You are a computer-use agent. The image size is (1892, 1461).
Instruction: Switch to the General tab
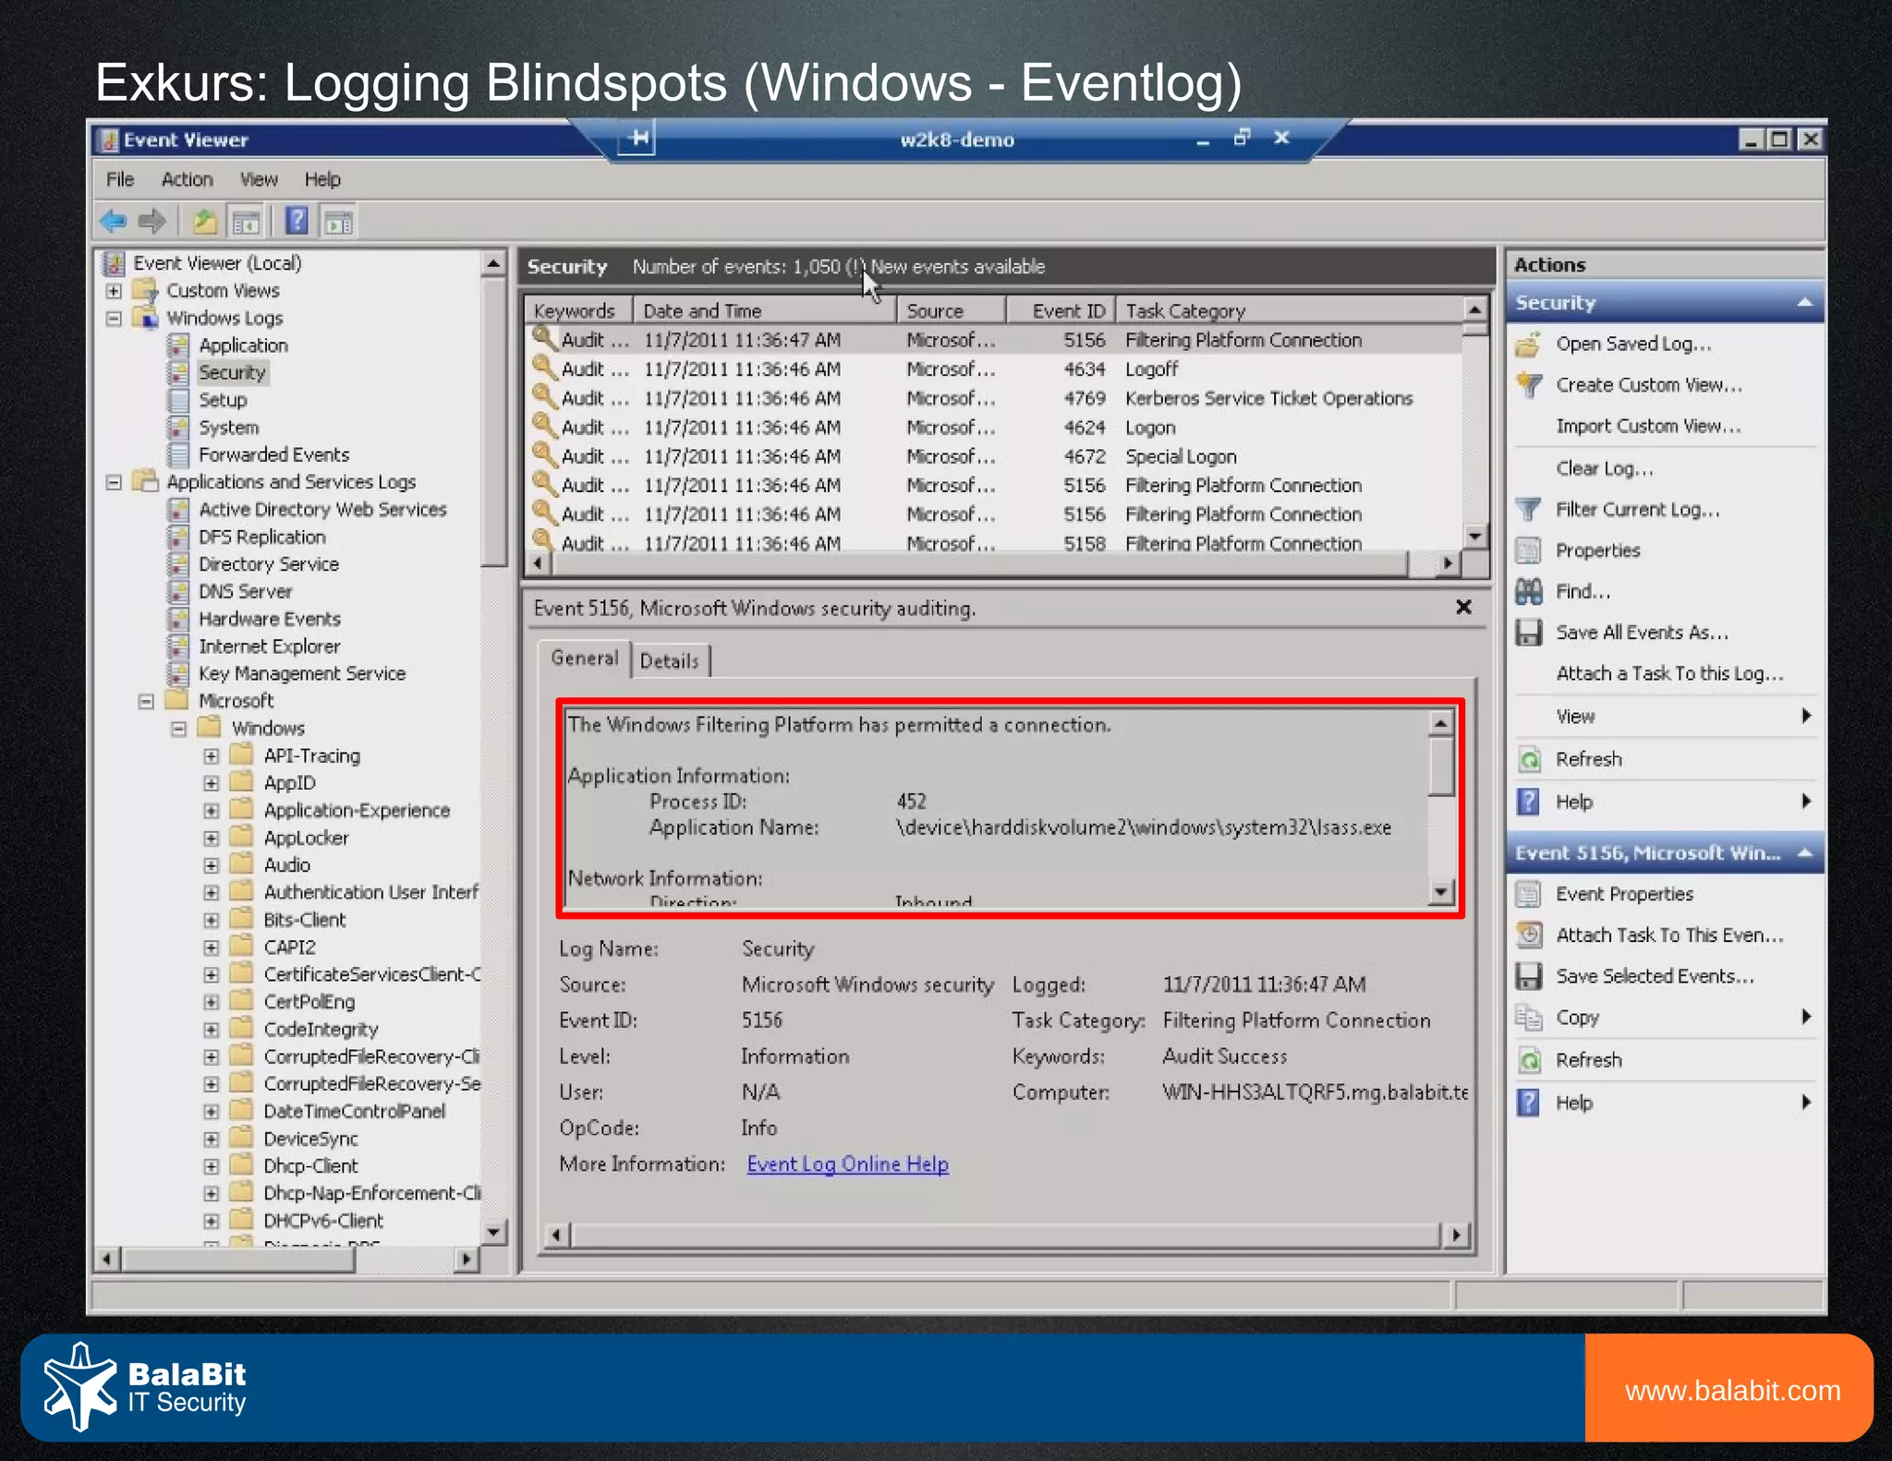(x=584, y=658)
